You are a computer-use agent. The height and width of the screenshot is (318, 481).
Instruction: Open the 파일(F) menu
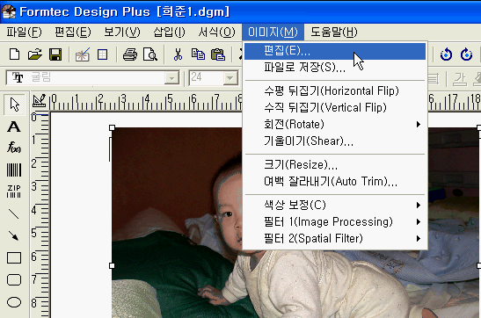(x=24, y=32)
